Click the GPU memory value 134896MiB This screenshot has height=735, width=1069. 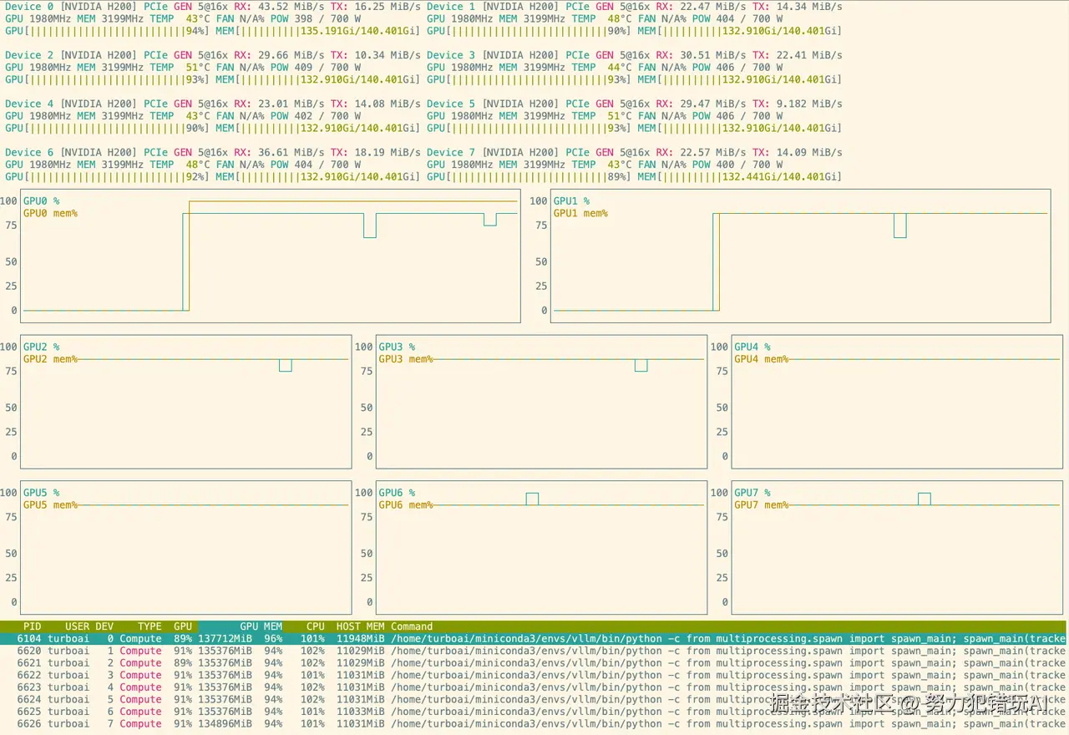(225, 723)
